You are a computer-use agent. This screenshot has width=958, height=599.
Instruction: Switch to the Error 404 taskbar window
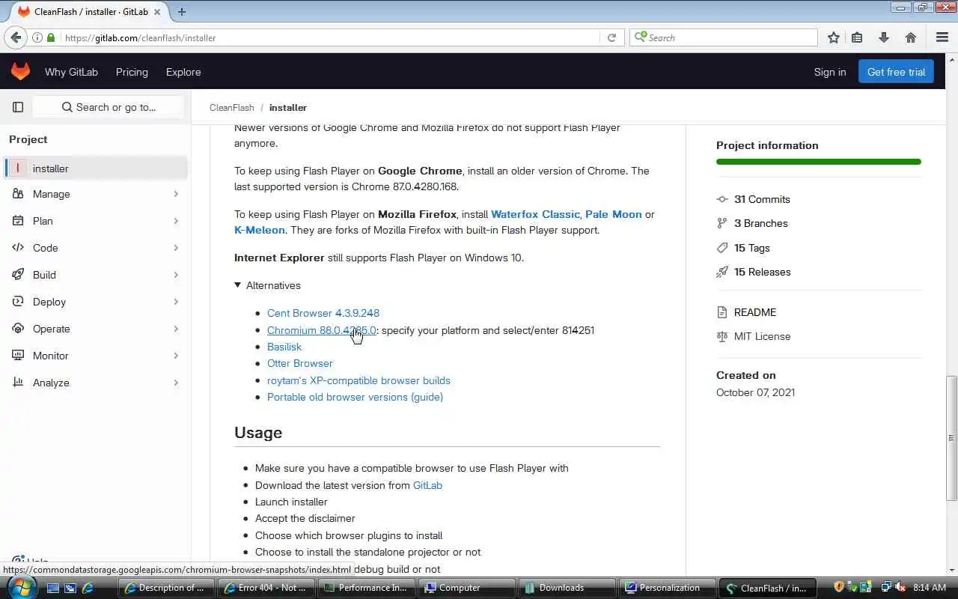265,588
